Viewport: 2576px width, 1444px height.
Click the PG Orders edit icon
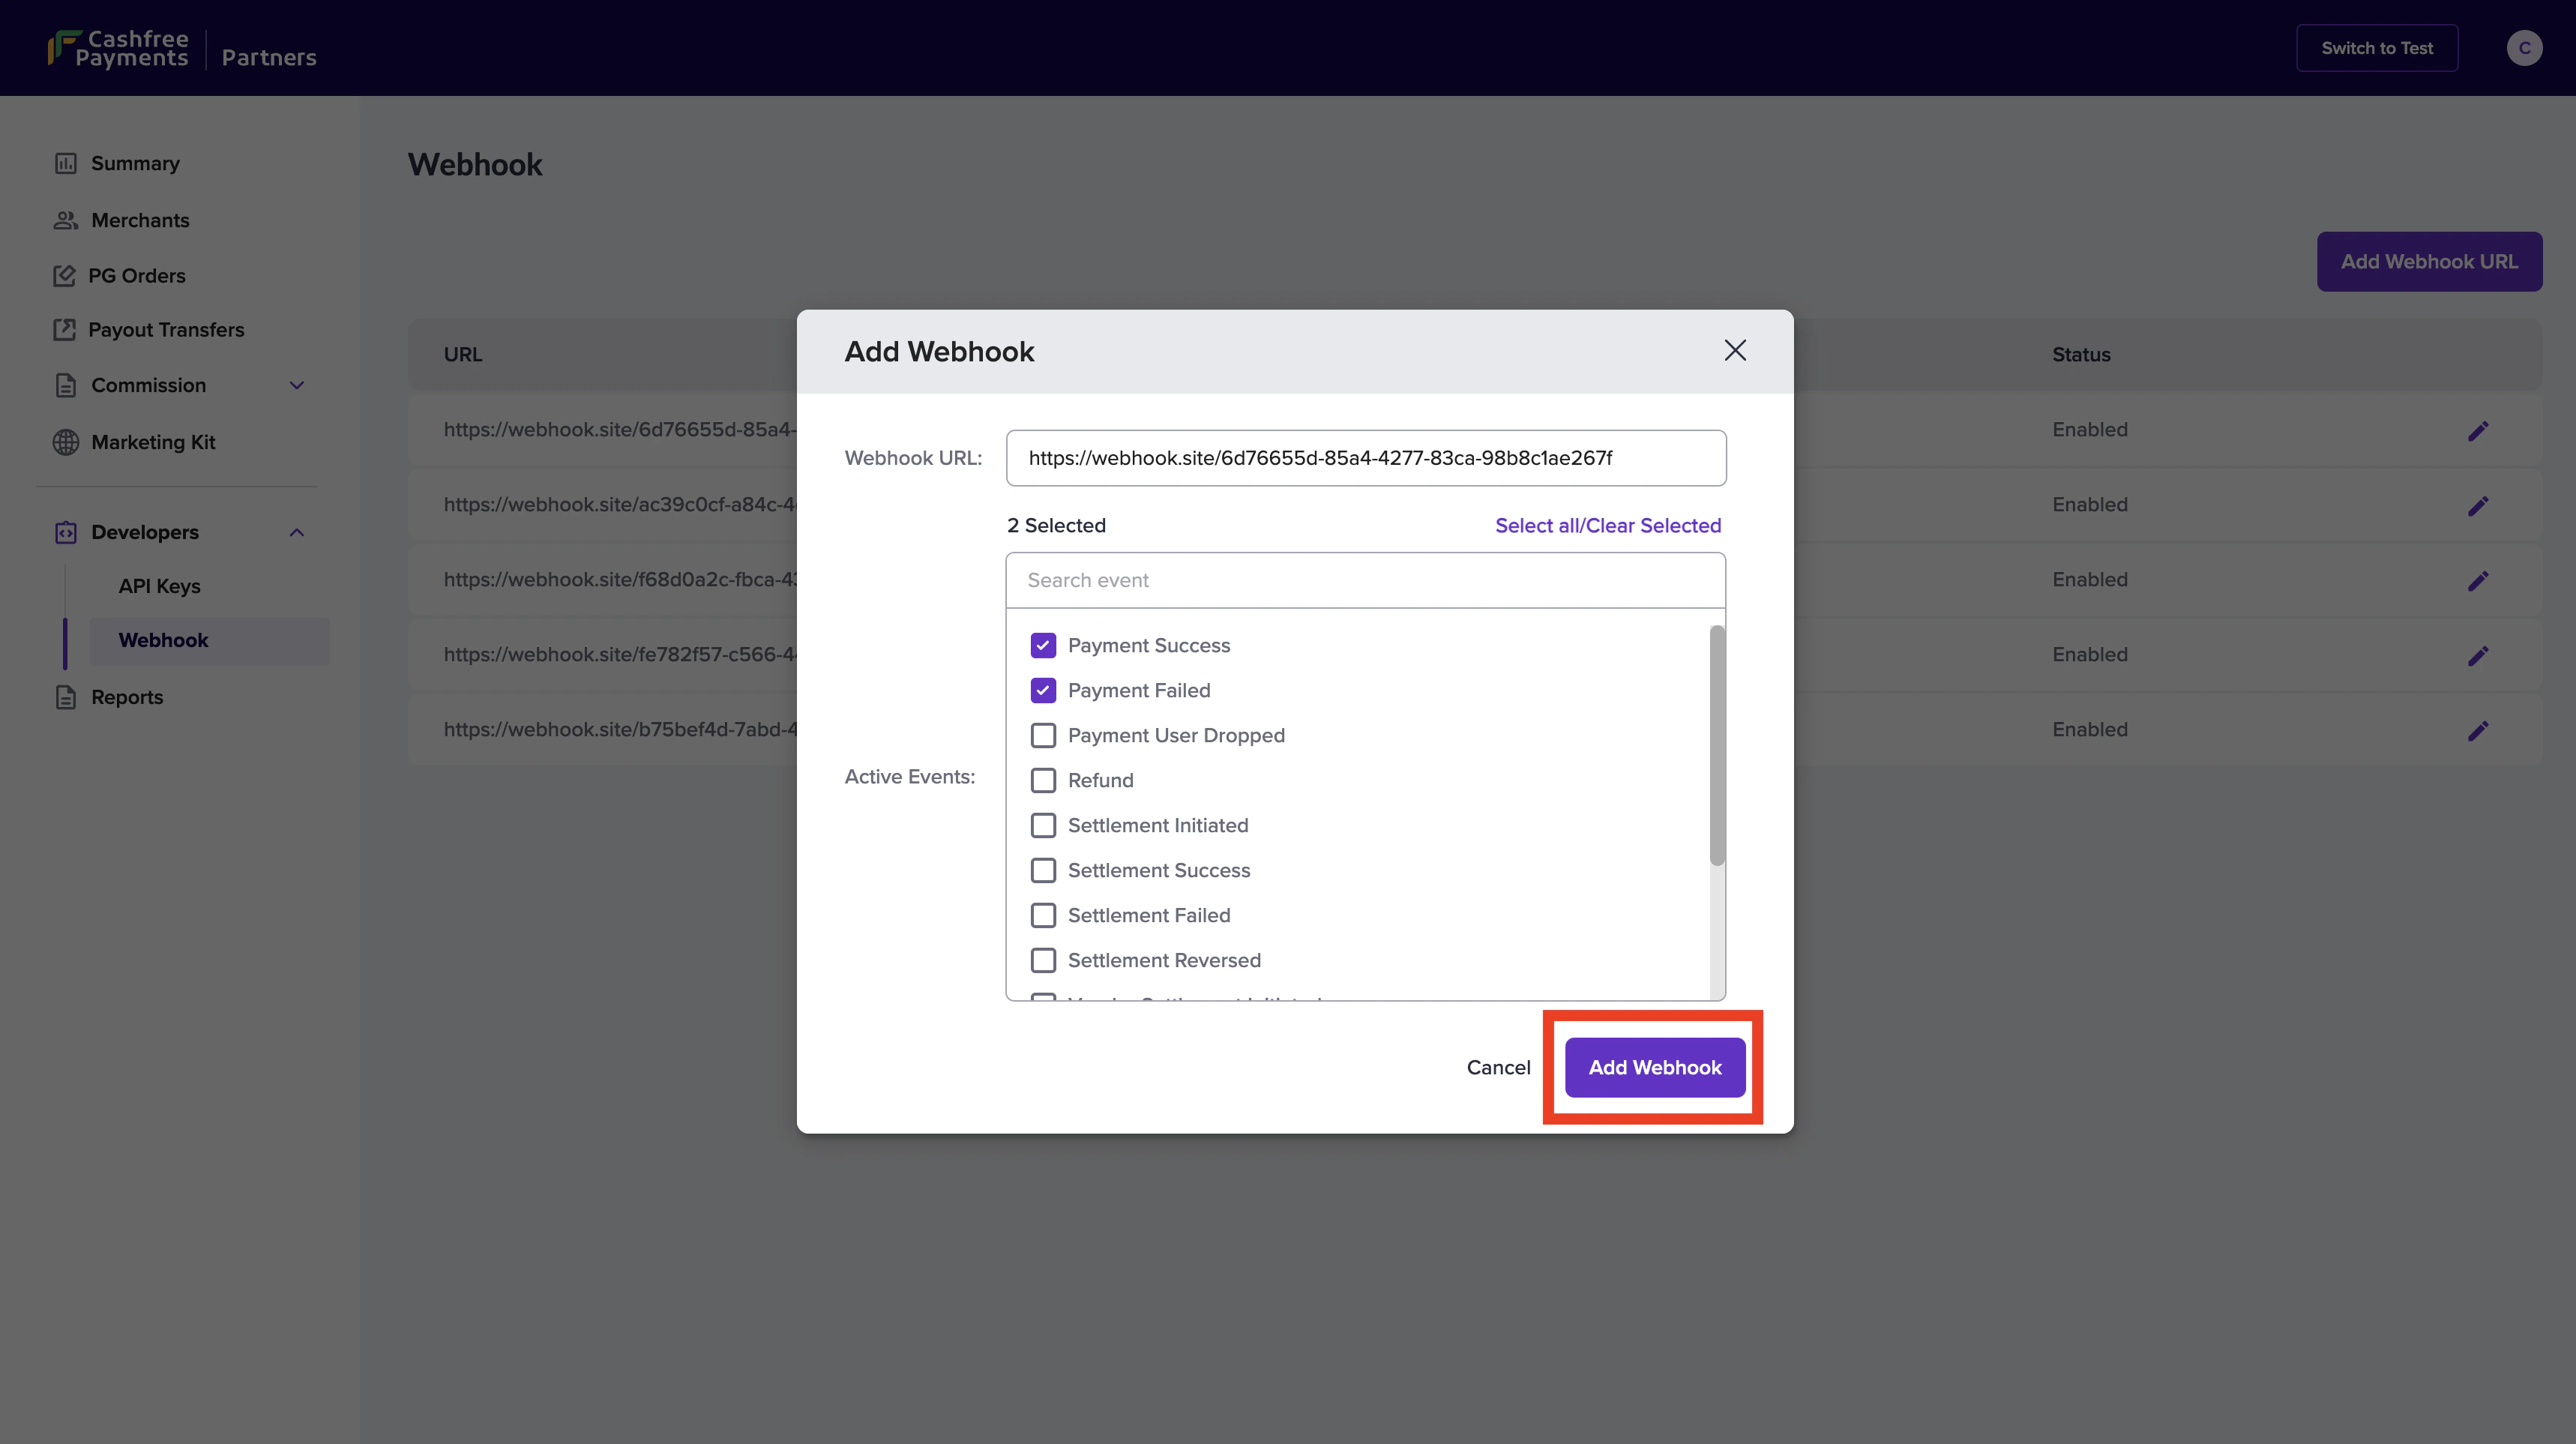tap(65, 275)
